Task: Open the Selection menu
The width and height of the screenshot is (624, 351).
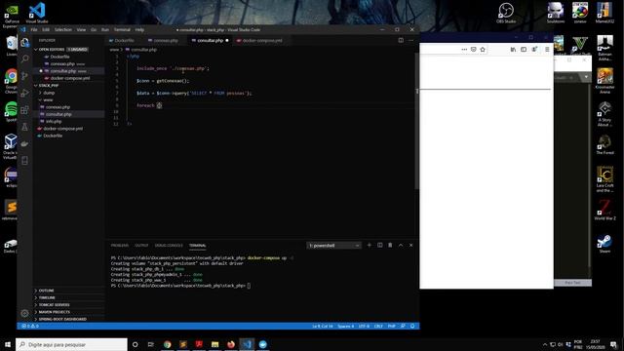Action: (62, 30)
